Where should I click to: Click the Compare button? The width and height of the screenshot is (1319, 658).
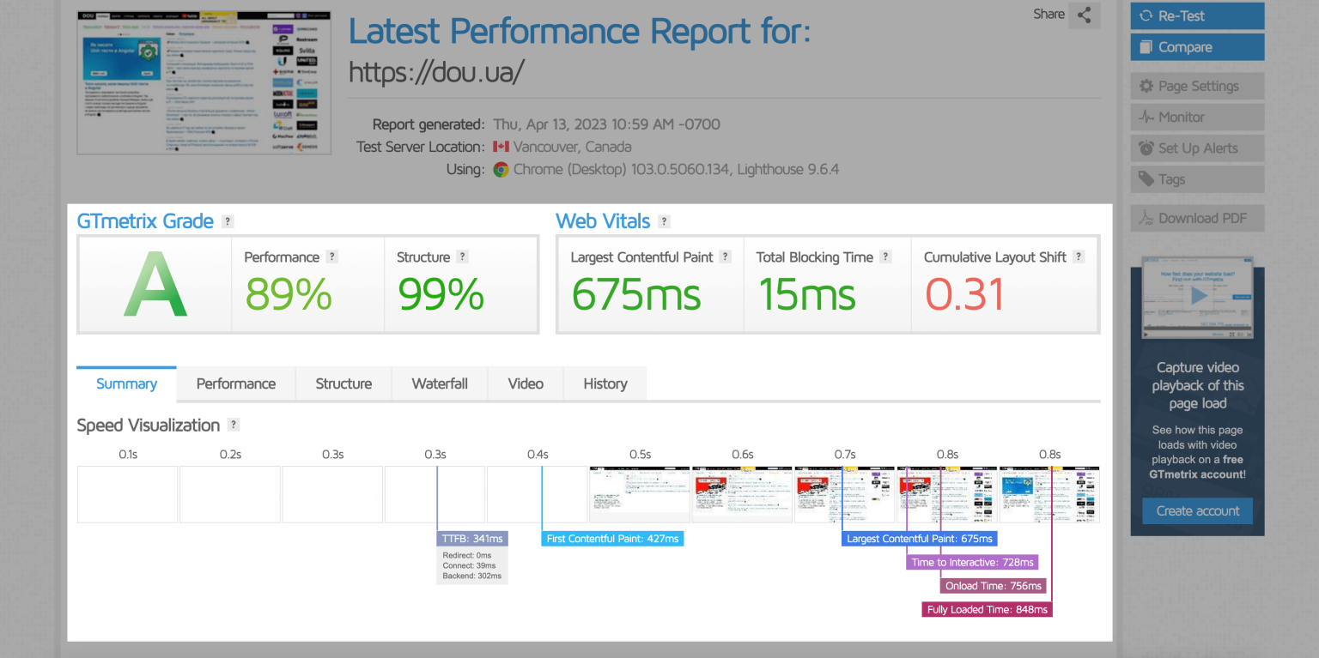(1197, 47)
